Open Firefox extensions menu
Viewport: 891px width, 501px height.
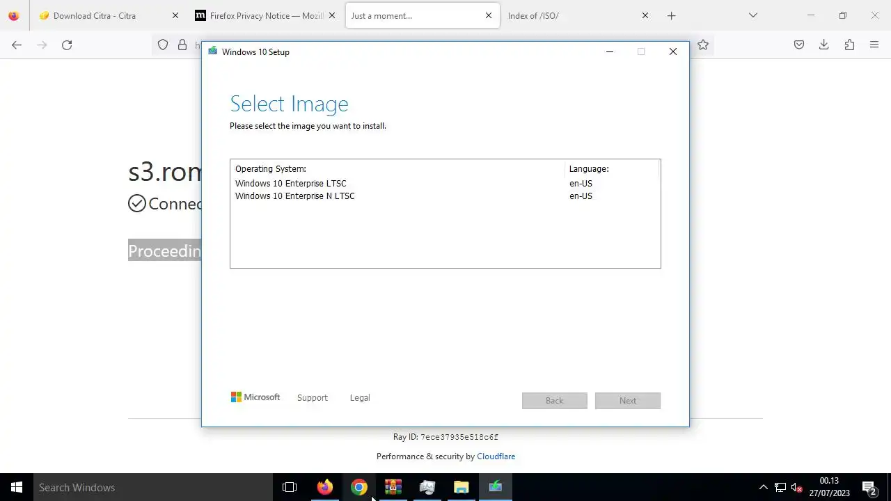click(x=849, y=45)
